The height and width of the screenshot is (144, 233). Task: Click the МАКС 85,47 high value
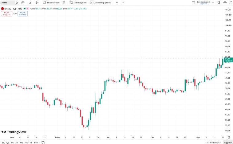pos(46,9)
